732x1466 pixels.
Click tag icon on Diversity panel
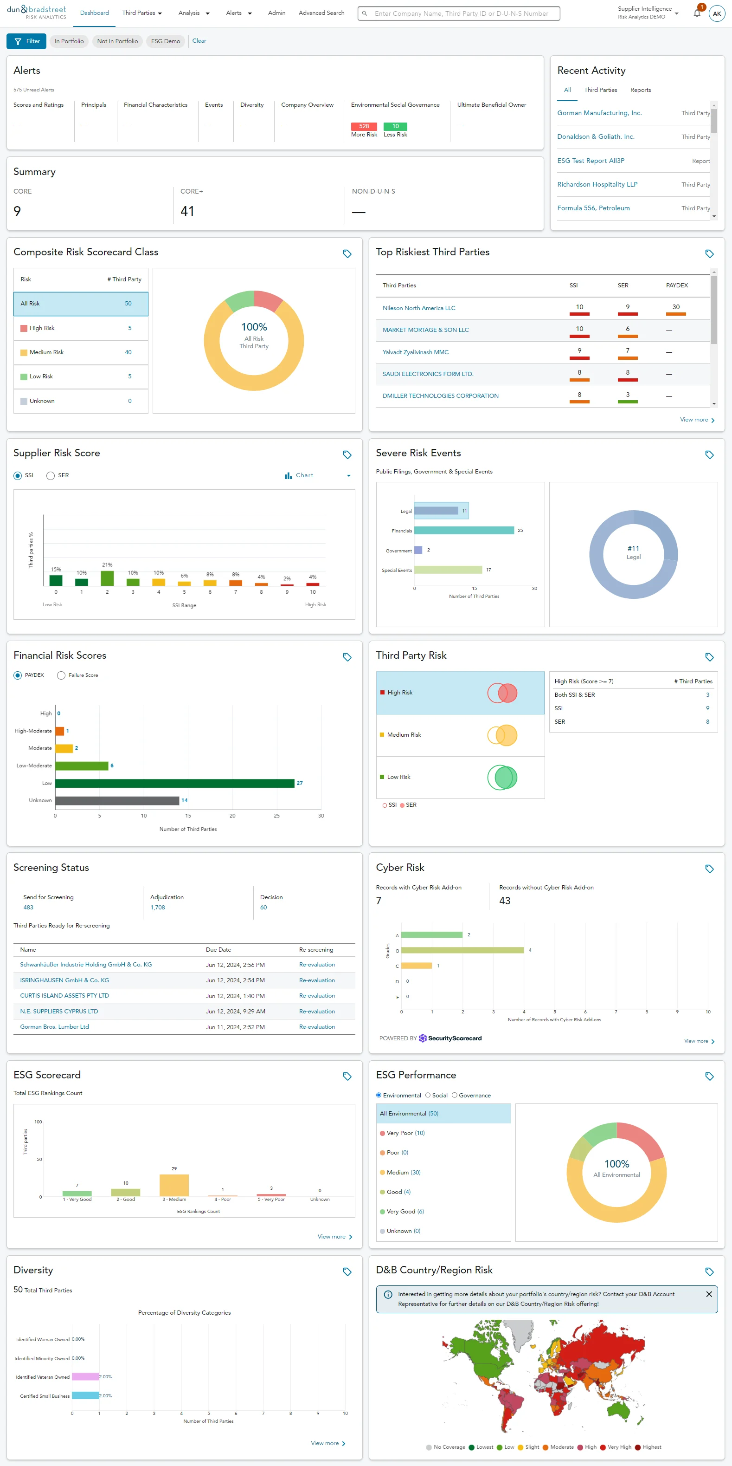click(x=347, y=1271)
